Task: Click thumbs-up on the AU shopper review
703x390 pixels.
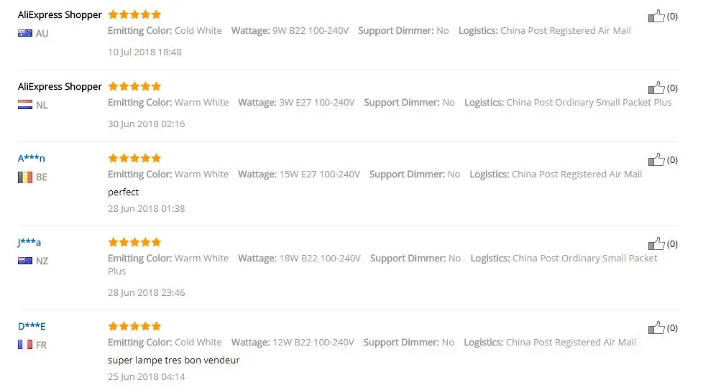Action: point(656,16)
